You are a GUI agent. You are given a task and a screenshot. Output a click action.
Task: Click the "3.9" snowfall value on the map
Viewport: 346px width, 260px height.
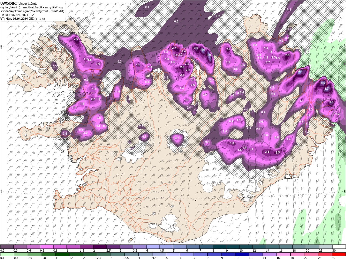(209, 55)
